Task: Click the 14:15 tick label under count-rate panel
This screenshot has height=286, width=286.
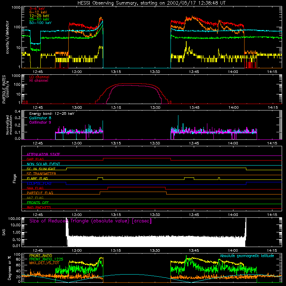Action: coord(272,72)
